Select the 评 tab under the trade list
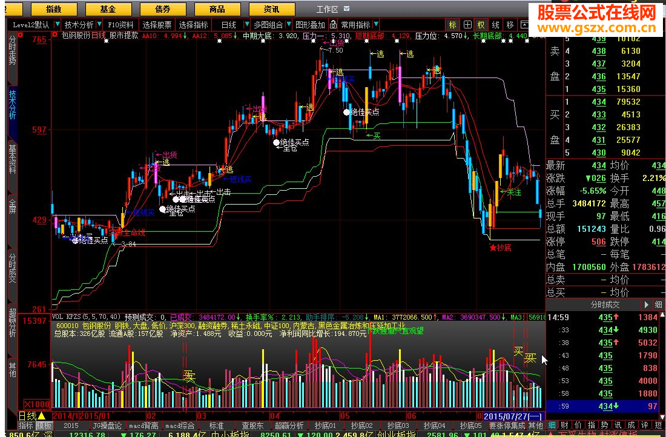This screenshot has width=666, height=437. point(644,425)
